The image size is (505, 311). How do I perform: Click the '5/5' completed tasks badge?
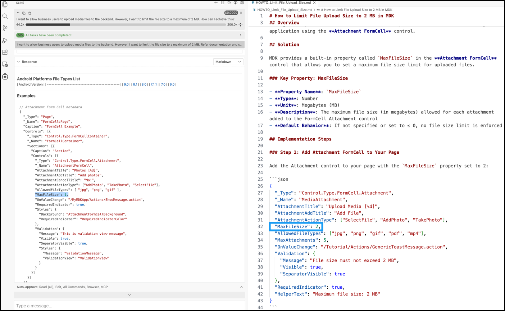20,35
